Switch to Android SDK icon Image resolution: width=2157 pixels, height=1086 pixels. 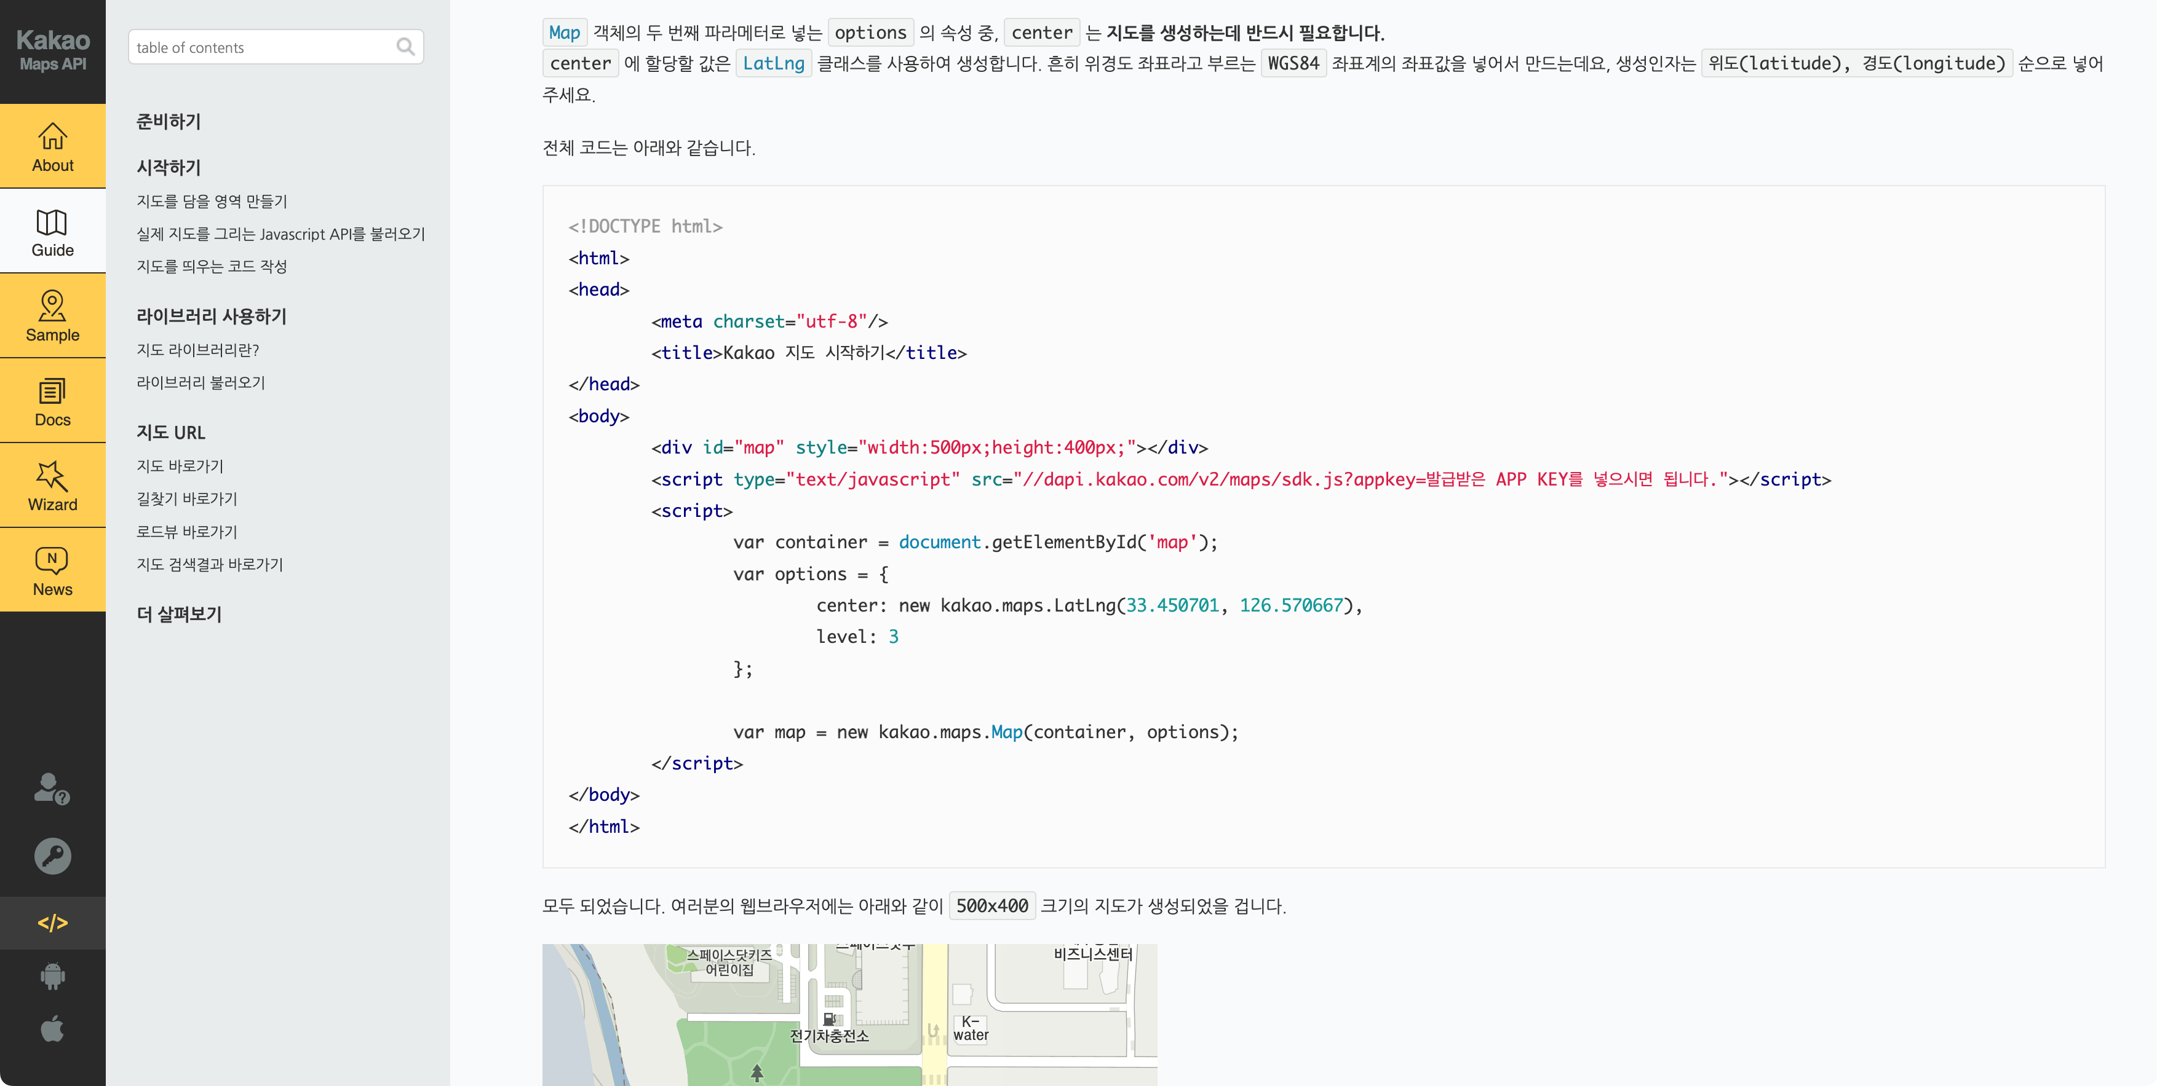tap(52, 975)
